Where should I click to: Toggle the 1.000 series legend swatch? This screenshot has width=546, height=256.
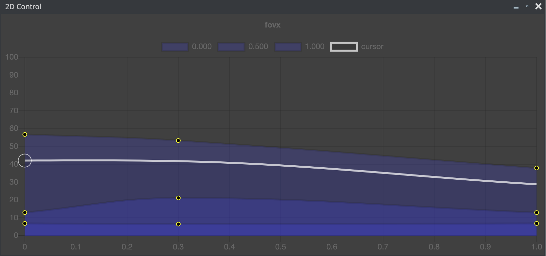tap(288, 47)
